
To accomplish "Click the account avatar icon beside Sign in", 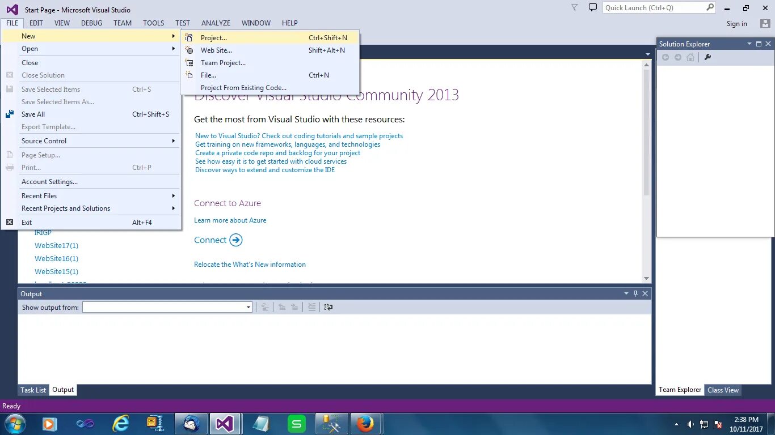I will click(765, 23).
